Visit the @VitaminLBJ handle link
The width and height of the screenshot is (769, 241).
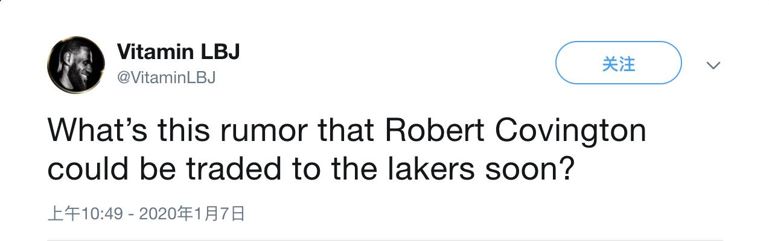click(x=165, y=78)
